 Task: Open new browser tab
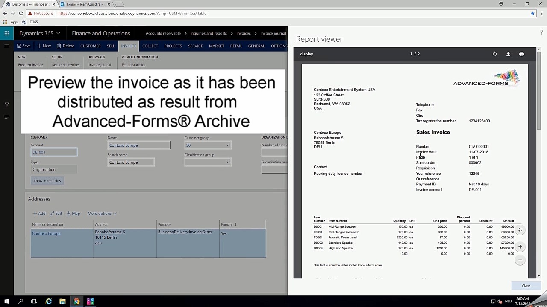(x=119, y=4)
